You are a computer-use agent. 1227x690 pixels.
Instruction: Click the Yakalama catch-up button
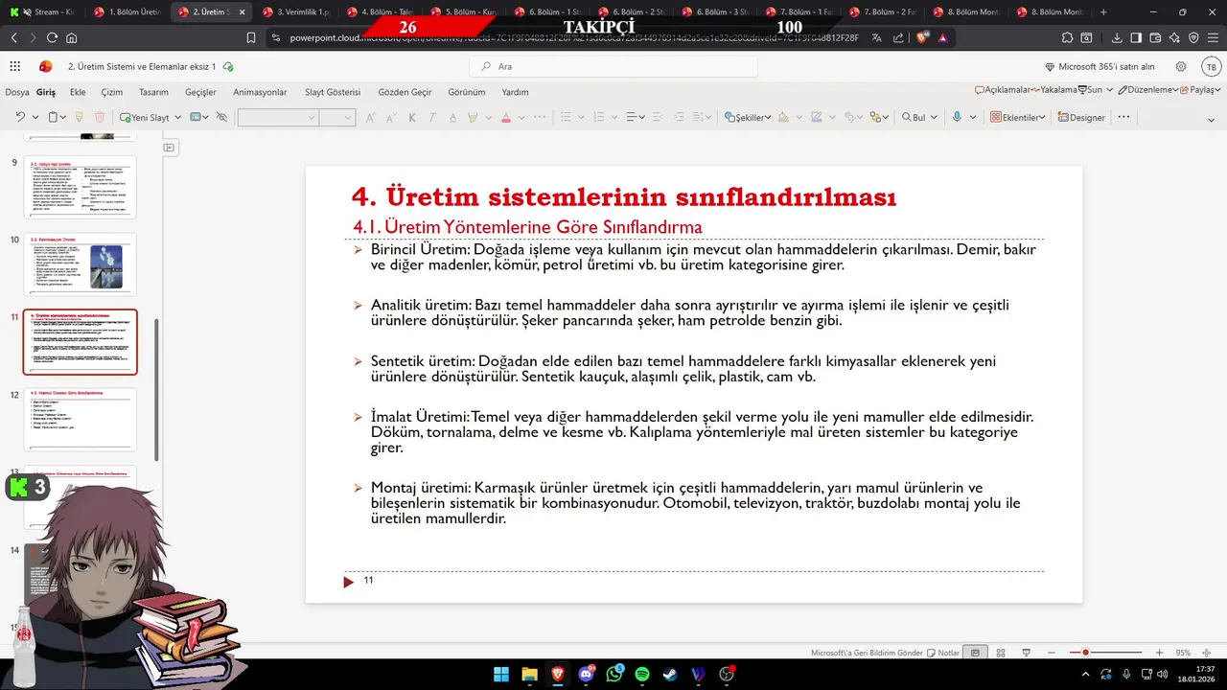click(x=1055, y=89)
